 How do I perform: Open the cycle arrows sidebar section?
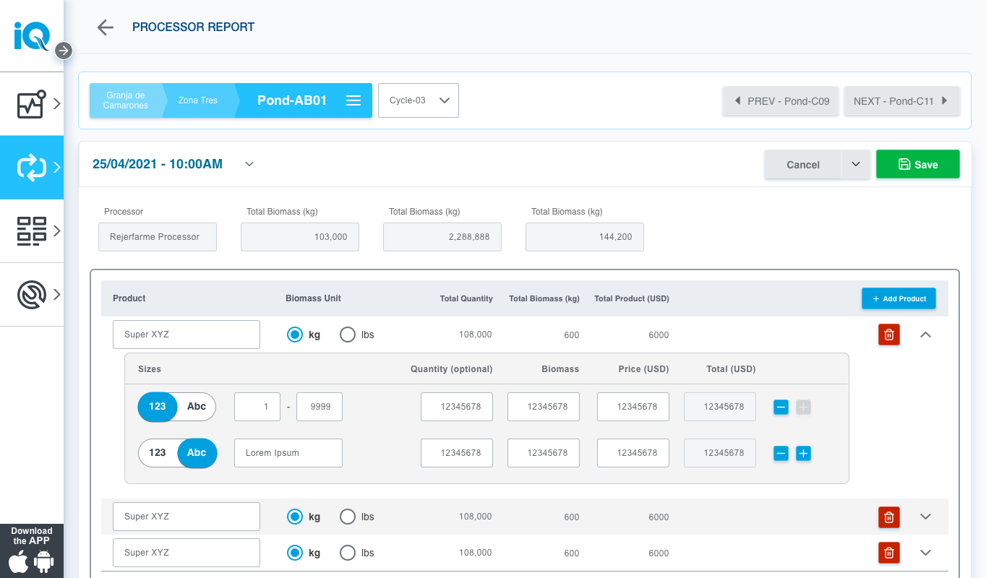32,168
